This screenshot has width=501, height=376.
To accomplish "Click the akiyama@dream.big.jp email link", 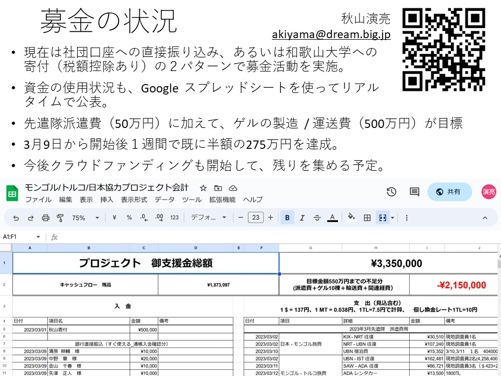I will click(331, 35).
